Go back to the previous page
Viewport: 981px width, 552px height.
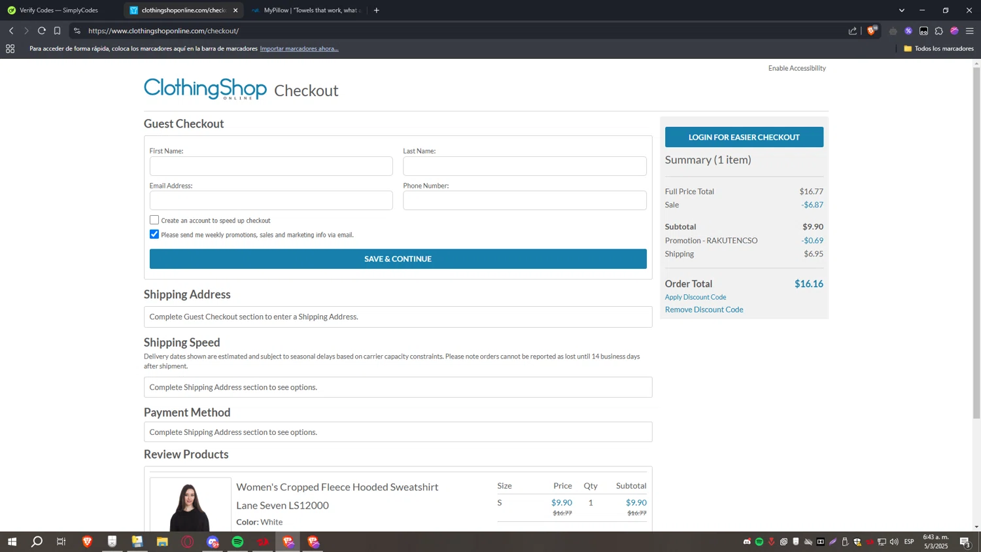point(11,31)
